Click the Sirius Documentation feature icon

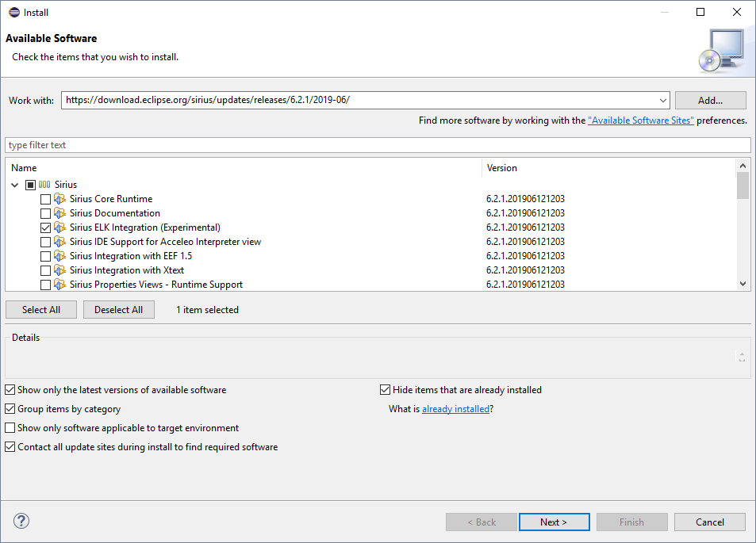click(x=59, y=213)
